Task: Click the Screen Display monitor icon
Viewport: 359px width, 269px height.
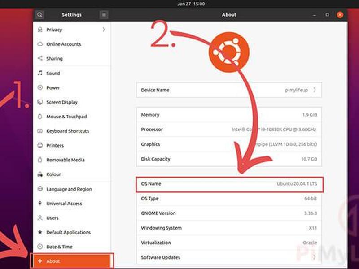Action: (40, 102)
